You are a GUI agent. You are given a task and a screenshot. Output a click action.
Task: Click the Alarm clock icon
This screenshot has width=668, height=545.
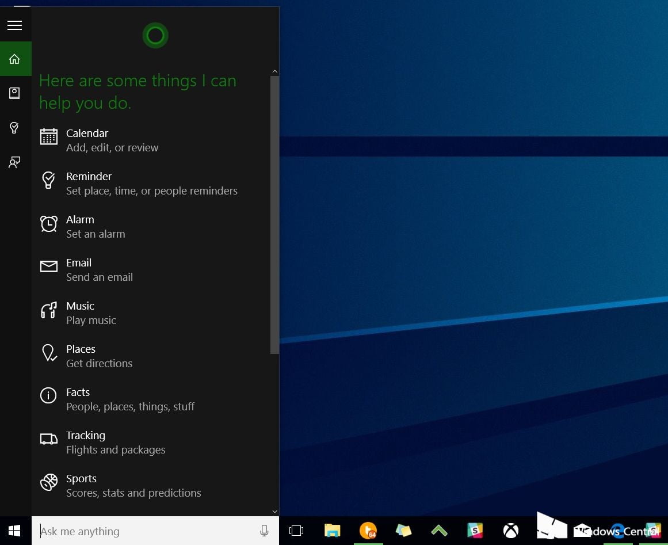49,224
